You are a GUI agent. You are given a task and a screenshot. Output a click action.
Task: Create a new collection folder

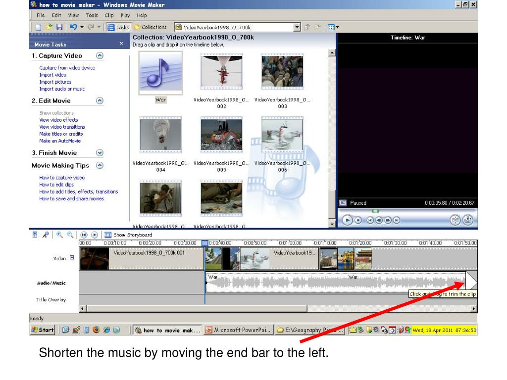[317, 27]
